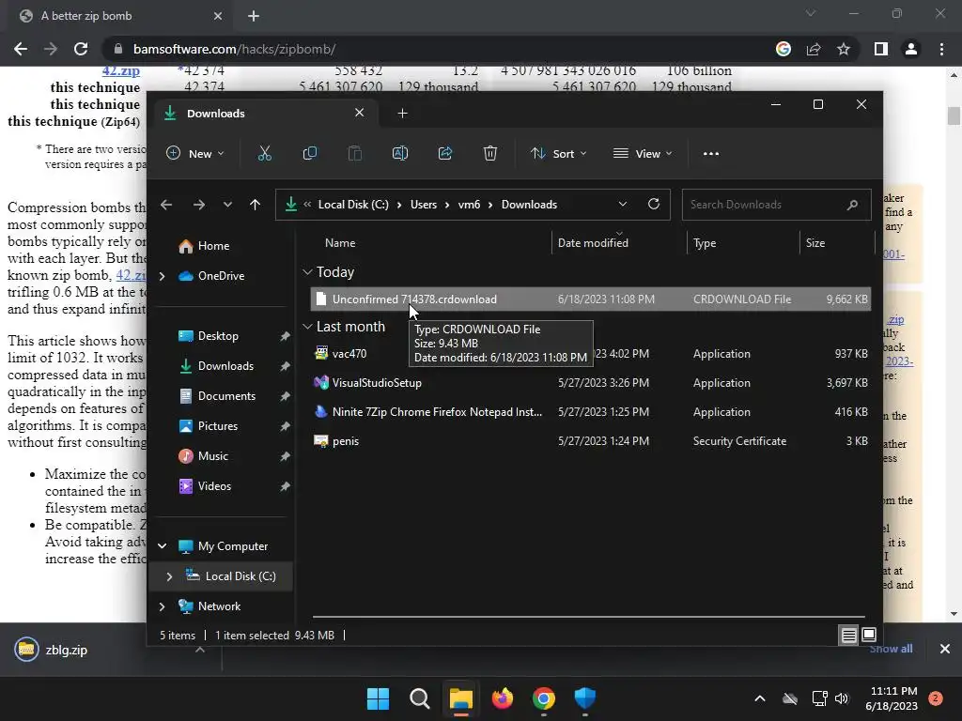Click the Chrome page vertical scrollbar thumb
The width and height of the screenshot is (962, 721).
(x=954, y=115)
